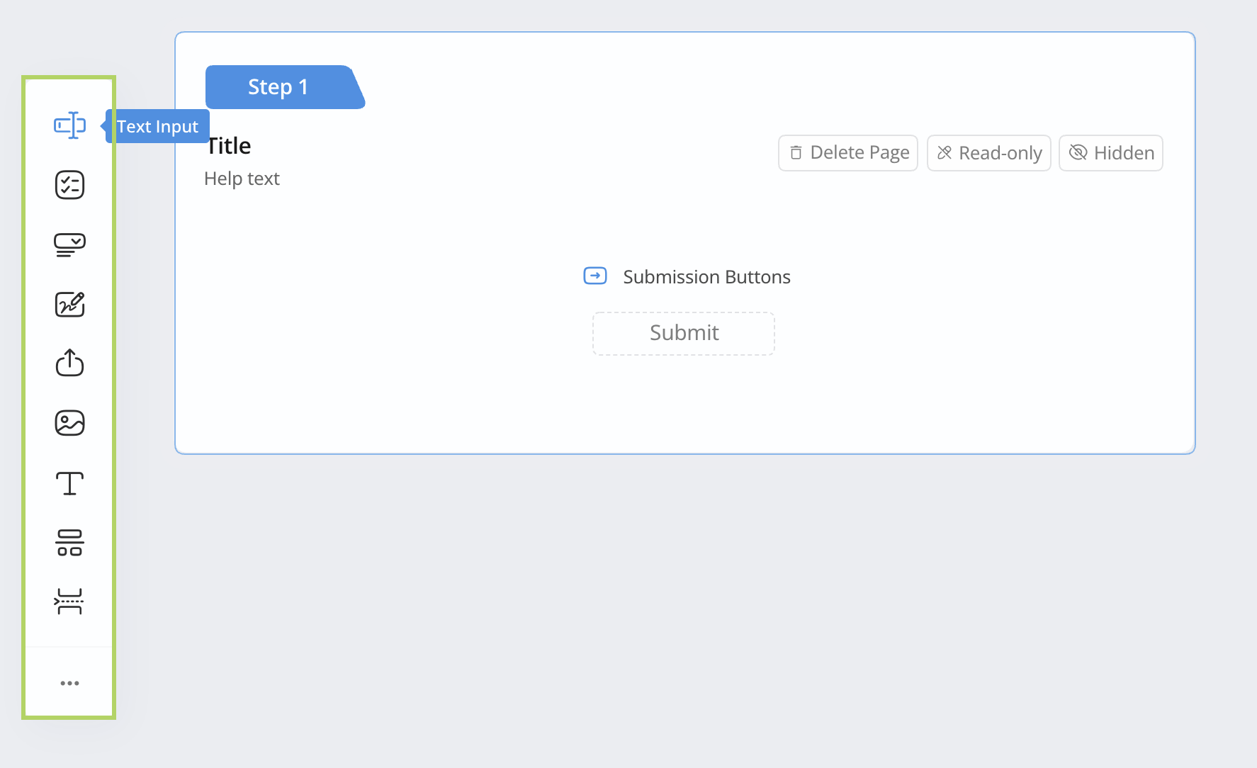This screenshot has height=768, width=1257.
Task: Select the Submission Buttons label
Action: pos(706,277)
